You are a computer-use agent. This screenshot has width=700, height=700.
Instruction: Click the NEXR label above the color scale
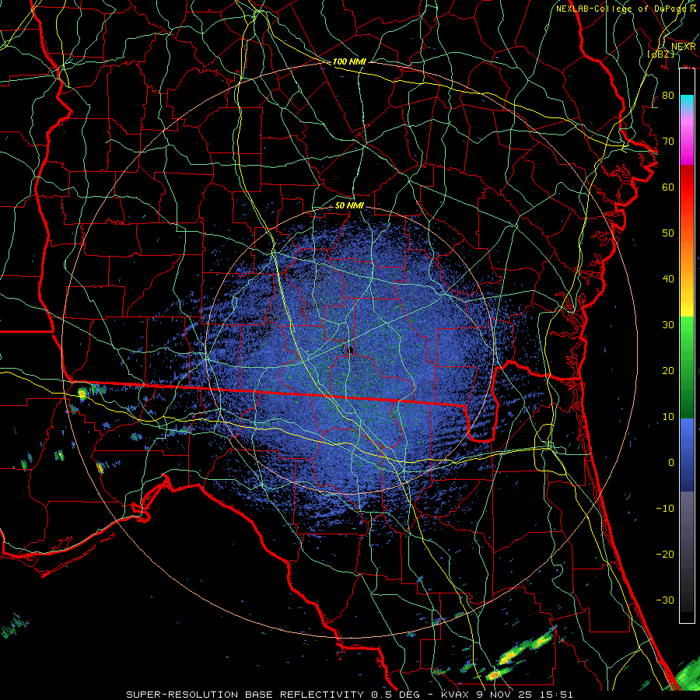coord(684,46)
